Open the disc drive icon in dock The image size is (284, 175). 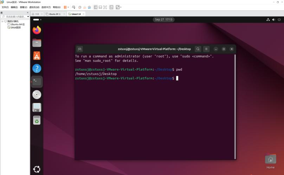pyautogui.click(x=37, y=94)
